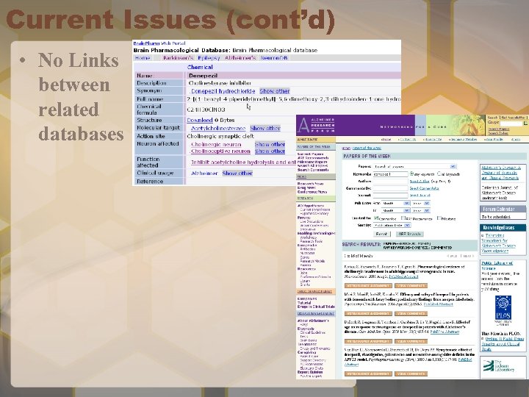Open the Cholinergic neuron link
The height and width of the screenshot is (397, 529).
(x=216, y=145)
